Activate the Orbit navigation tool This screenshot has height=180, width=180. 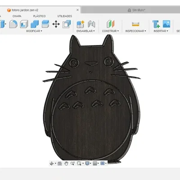[x=52, y=163]
